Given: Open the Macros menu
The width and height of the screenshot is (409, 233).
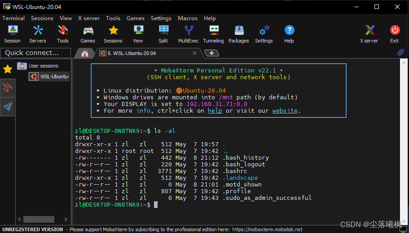Looking at the screenshot, I should click(x=188, y=18).
